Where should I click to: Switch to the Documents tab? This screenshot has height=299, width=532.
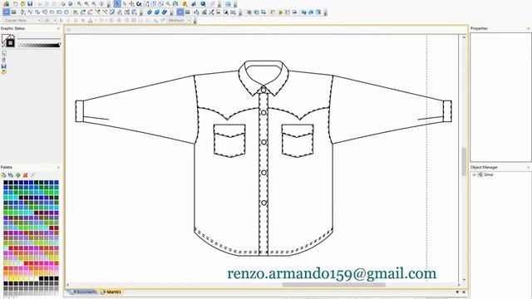pyautogui.click(x=84, y=292)
